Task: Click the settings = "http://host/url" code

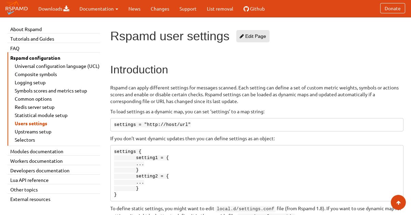Action: pos(152,125)
